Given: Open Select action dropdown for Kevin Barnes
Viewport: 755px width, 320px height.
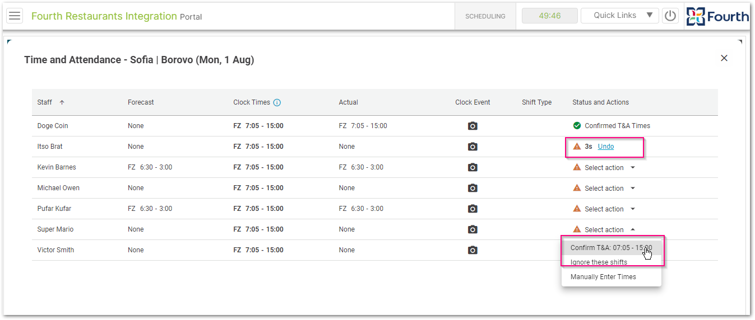Looking at the screenshot, I should (633, 167).
